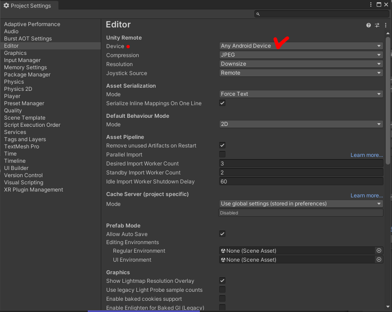Open Services settings category
The image size is (392, 312).
coord(15,132)
